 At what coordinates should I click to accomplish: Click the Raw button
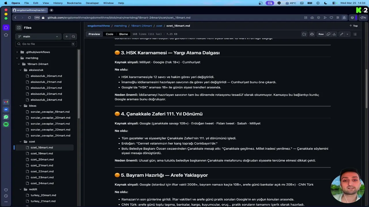tap(321, 34)
